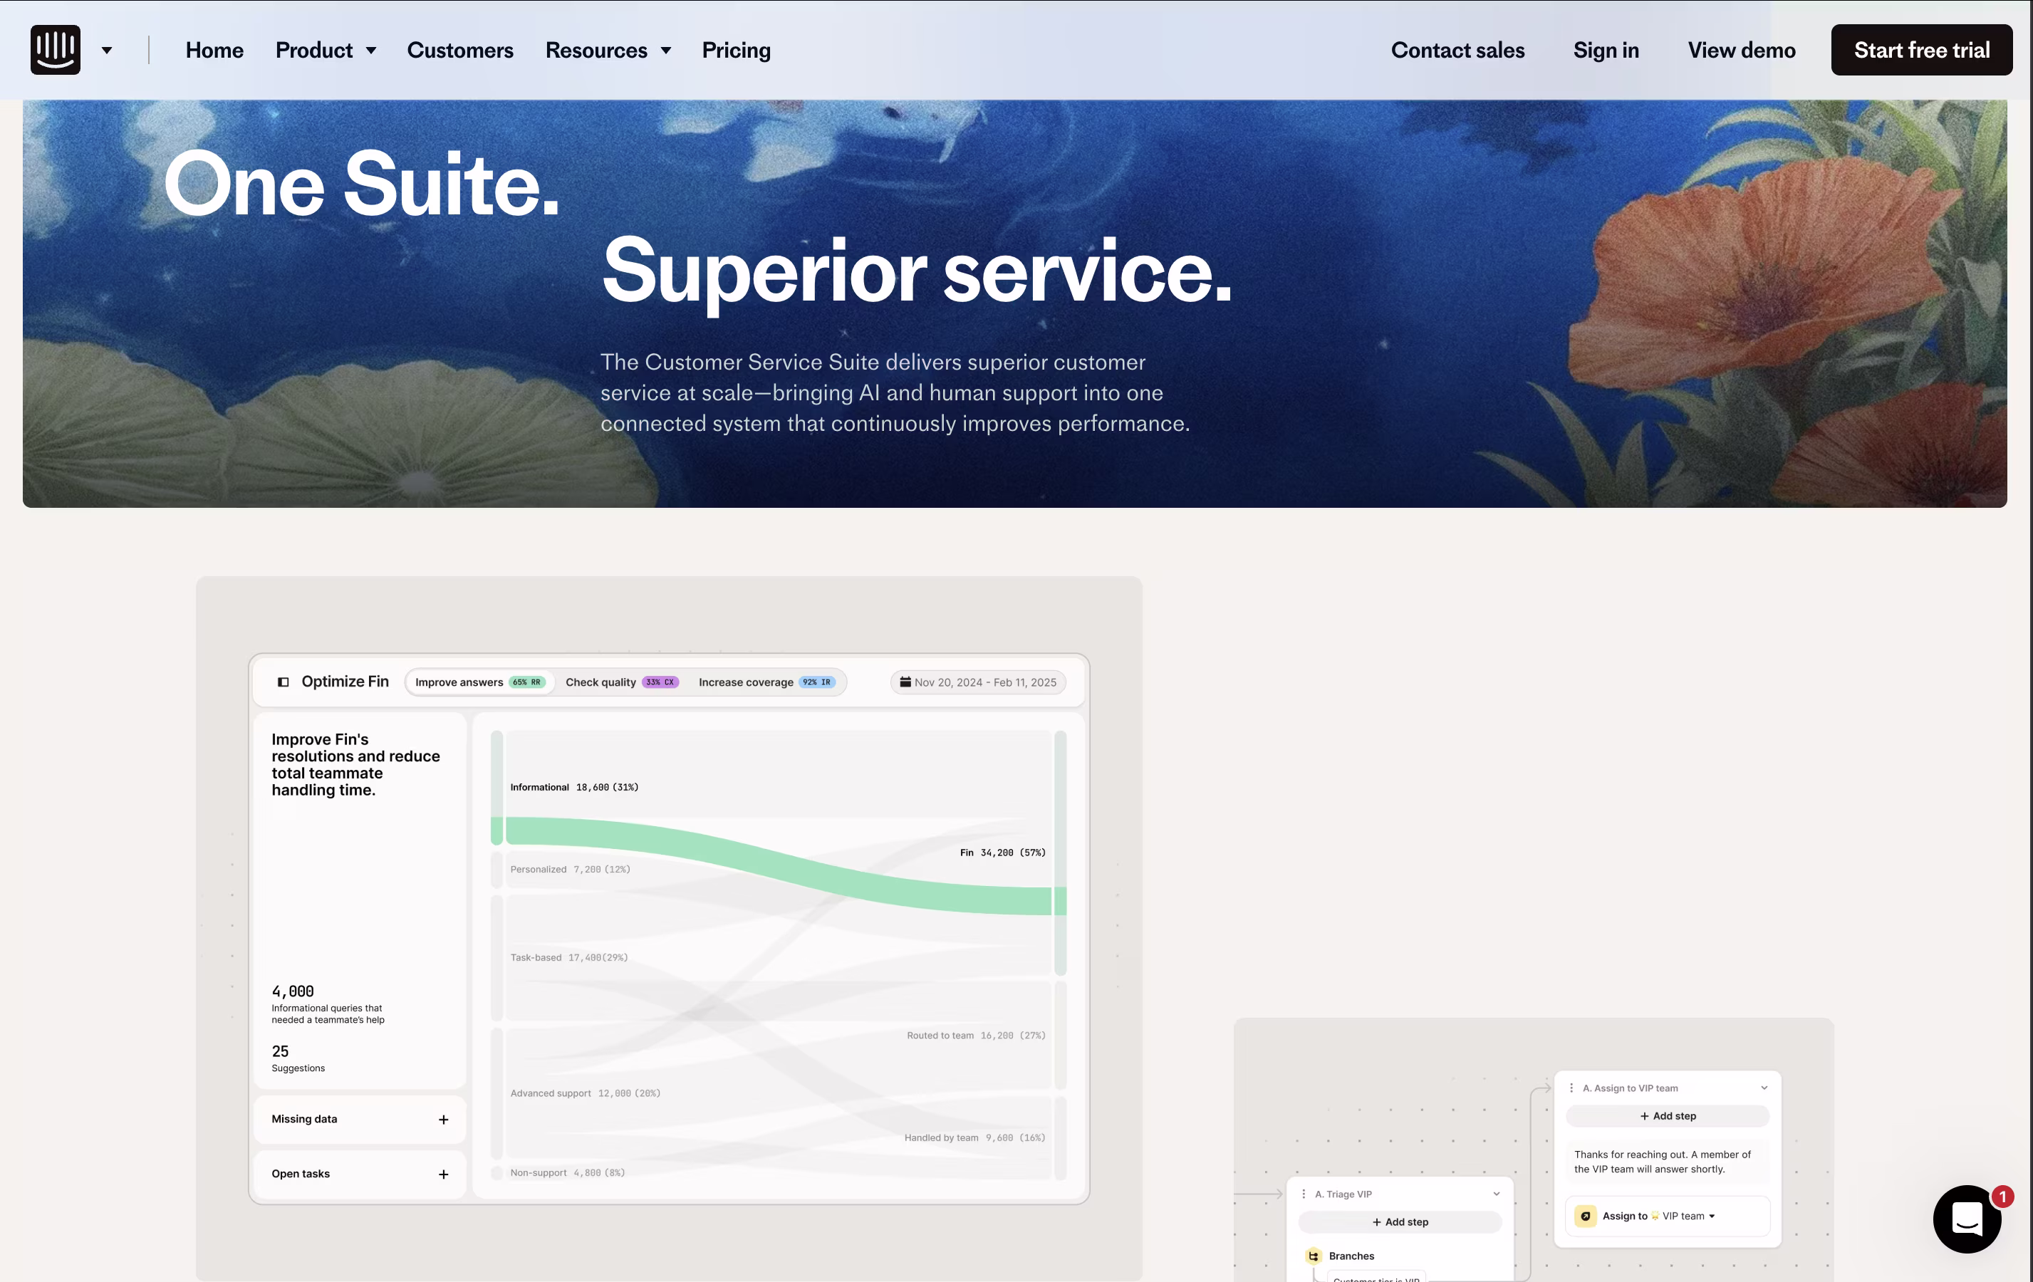Open the Product menu
2033x1282 pixels.
point(314,50)
